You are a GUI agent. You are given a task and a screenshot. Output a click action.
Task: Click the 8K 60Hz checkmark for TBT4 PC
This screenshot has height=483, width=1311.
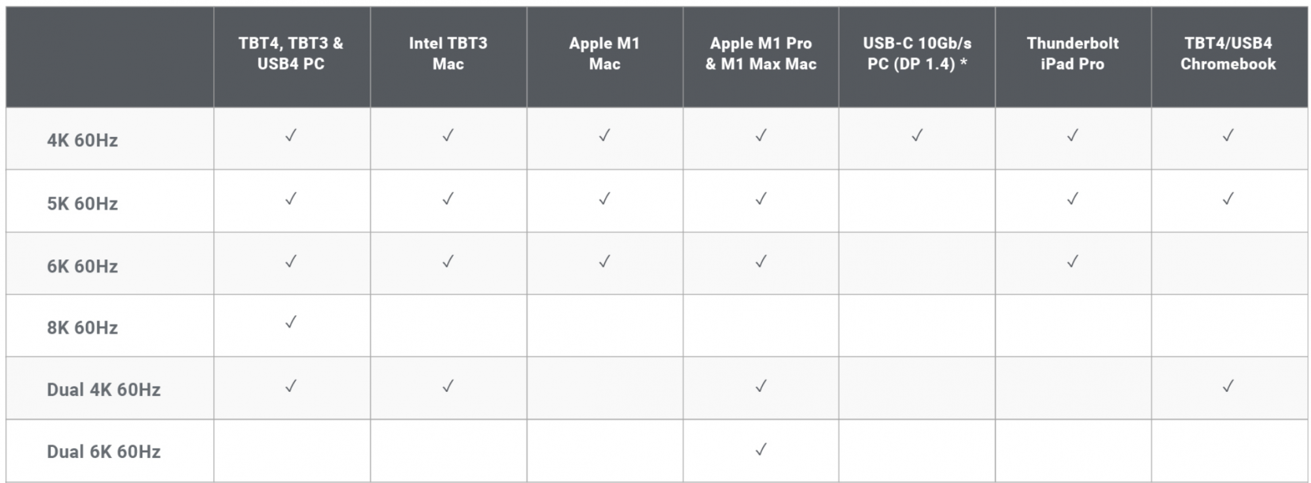tap(291, 322)
